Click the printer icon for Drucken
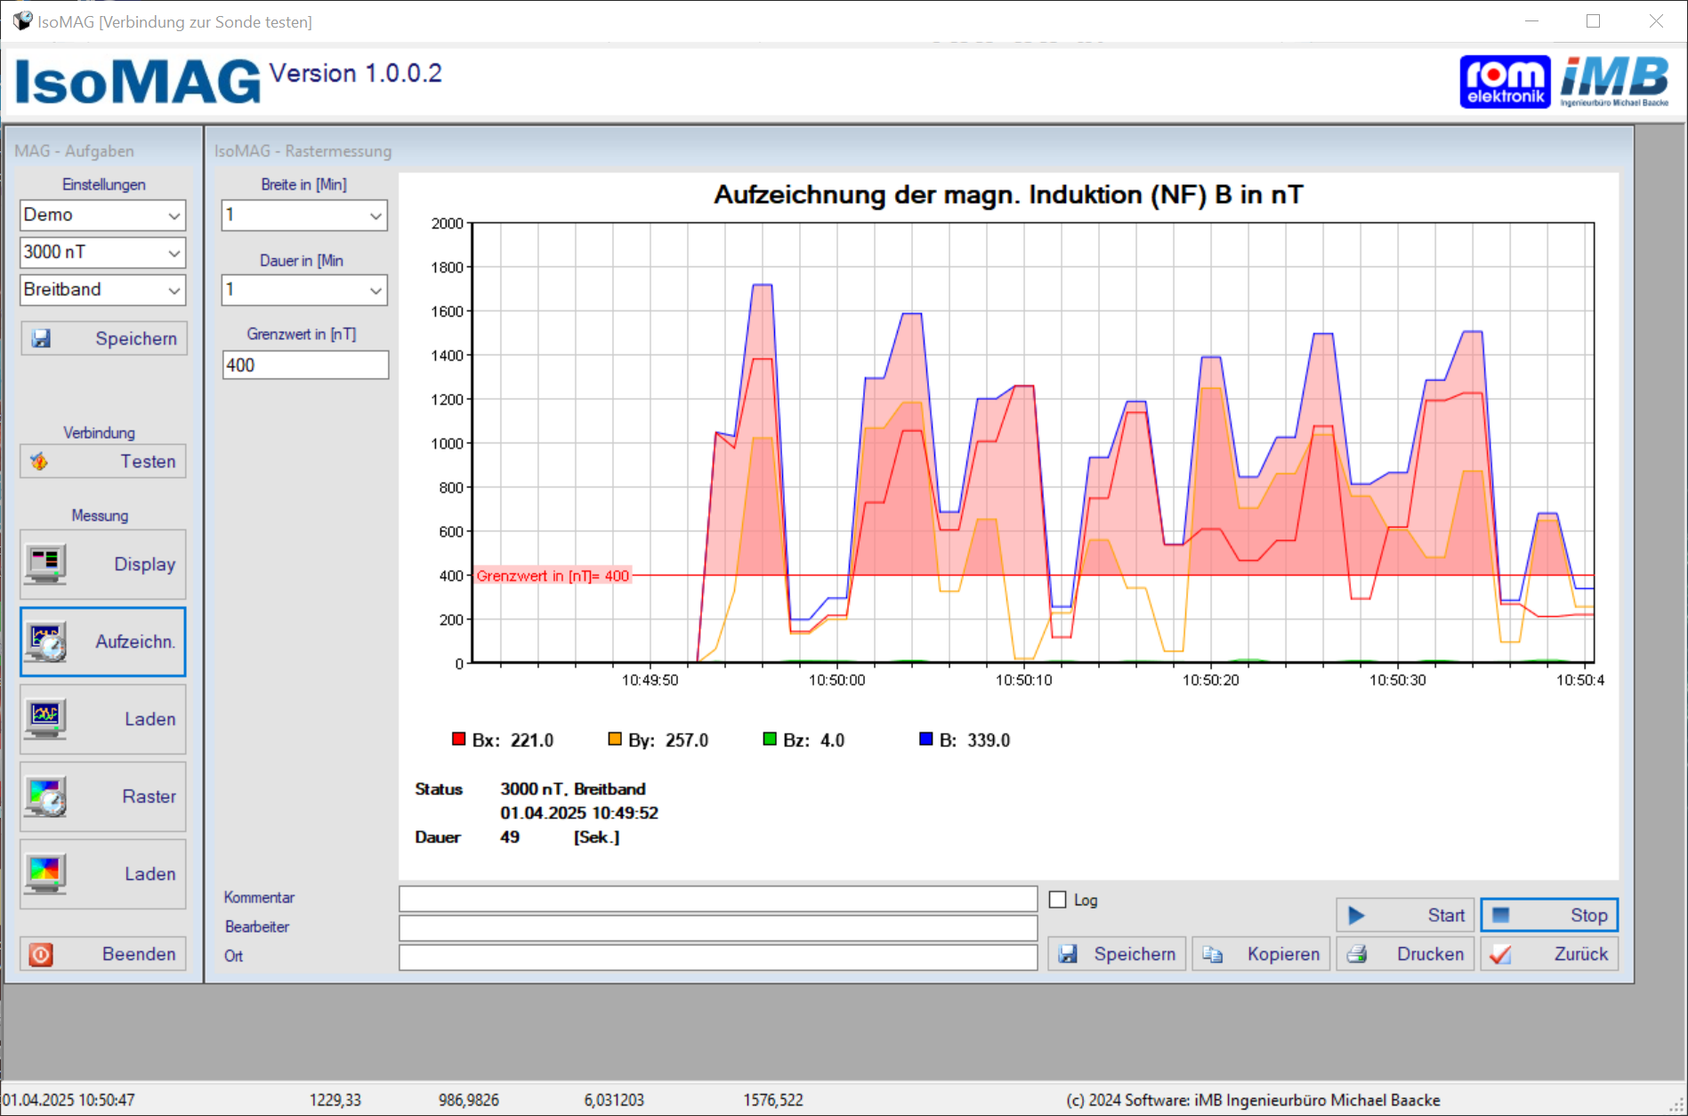 pos(1357,954)
